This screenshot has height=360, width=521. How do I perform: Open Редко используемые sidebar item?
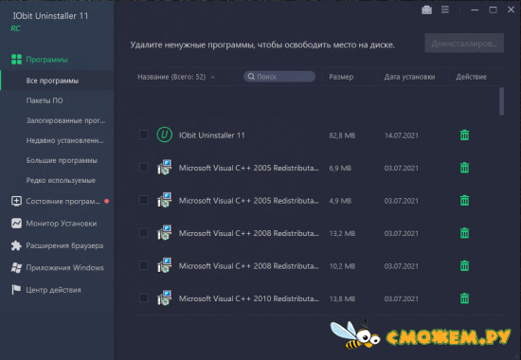[x=61, y=180]
